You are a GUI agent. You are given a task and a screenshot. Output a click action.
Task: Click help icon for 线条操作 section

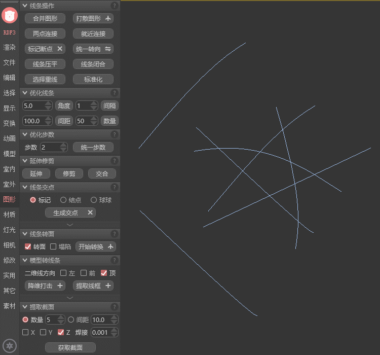click(115, 6)
